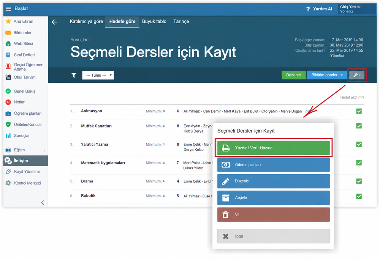Expand the Bildirim gönder dropdown arrow
The height and width of the screenshot is (260, 380).
pyautogui.click(x=342, y=75)
